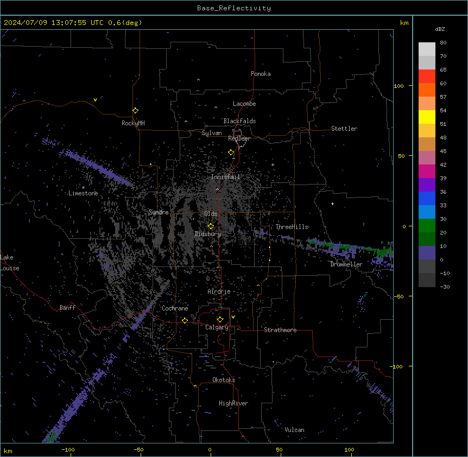The width and height of the screenshot is (468, 457).
Task: Click the Limestone label
Action: click(83, 193)
